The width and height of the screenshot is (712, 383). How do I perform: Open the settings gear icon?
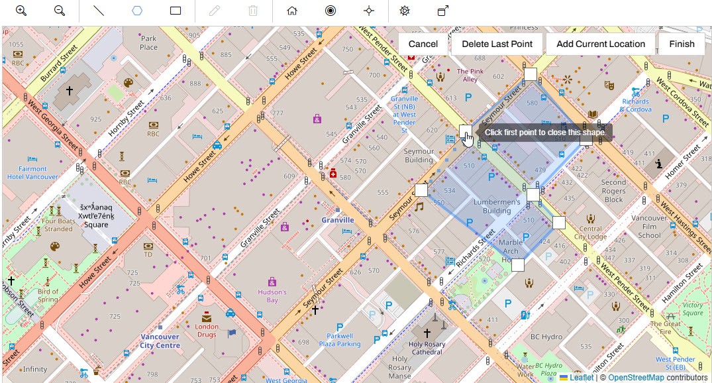tap(405, 11)
